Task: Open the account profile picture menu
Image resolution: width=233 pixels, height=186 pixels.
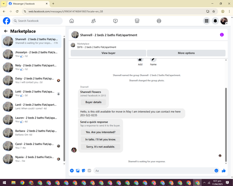Action: (x=224, y=21)
